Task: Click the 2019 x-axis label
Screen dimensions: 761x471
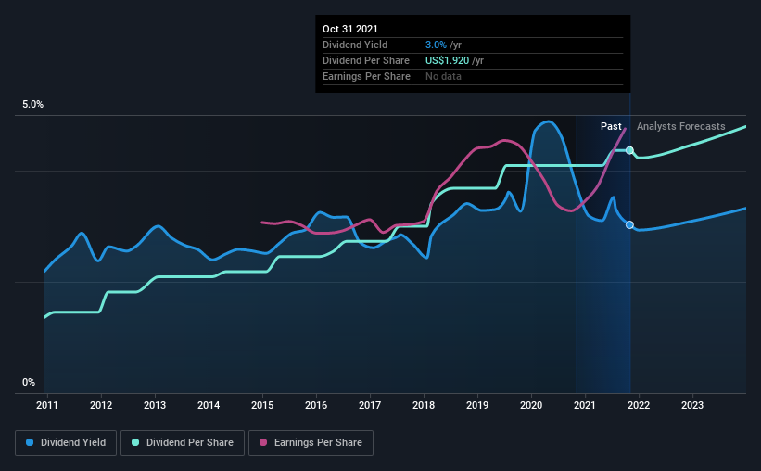Action: [477, 405]
